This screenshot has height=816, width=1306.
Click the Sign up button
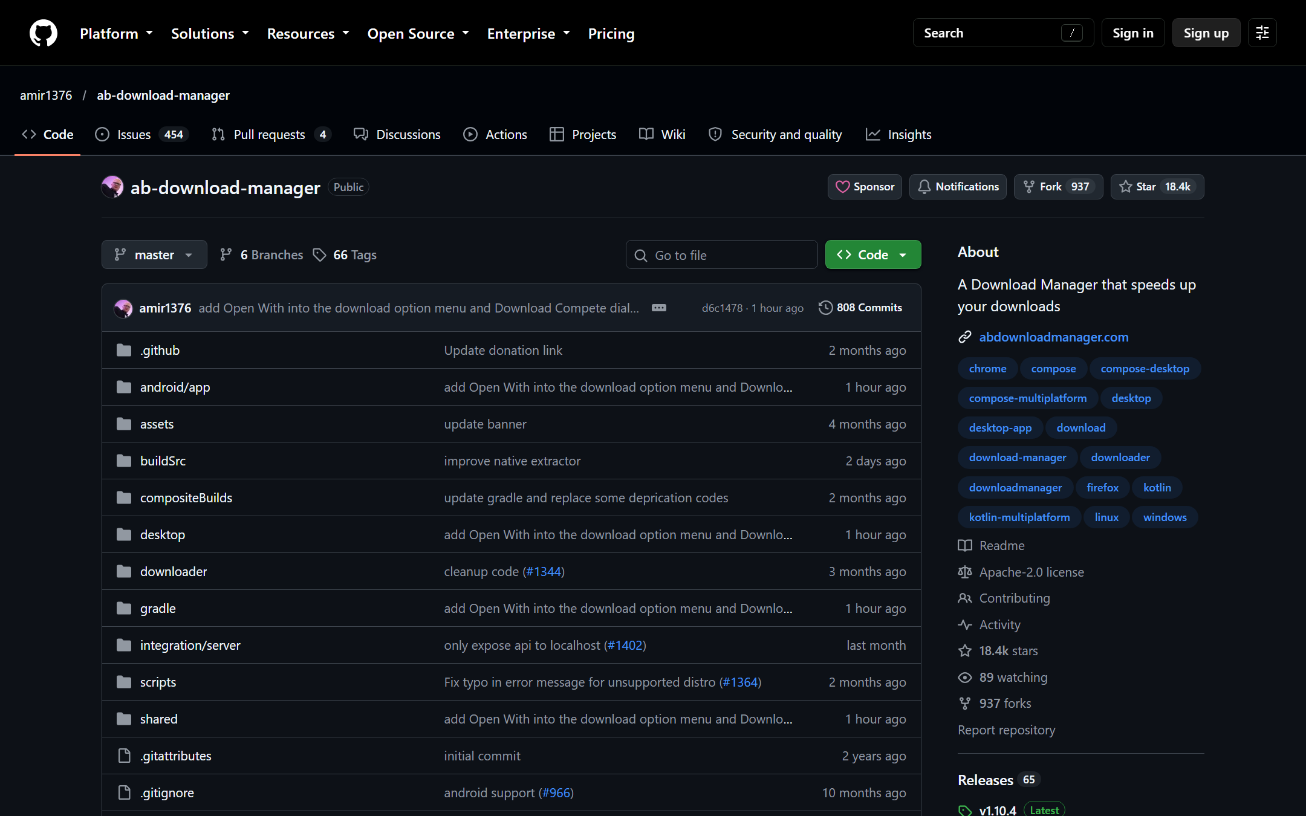pos(1206,33)
